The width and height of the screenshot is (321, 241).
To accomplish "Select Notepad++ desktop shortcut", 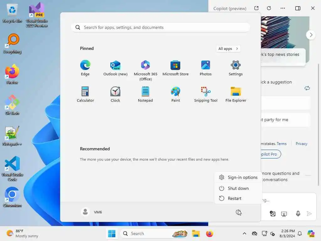I will (x=12, y=136).
